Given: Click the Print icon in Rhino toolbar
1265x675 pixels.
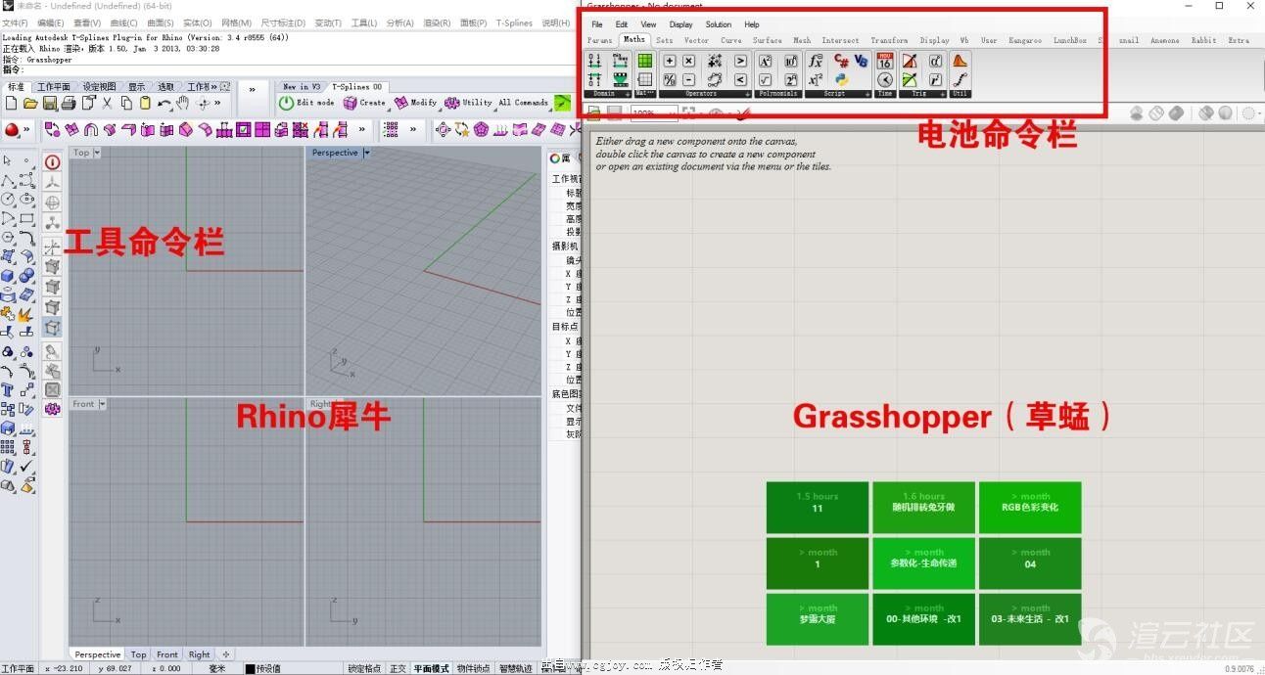Looking at the screenshot, I should (69, 103).
